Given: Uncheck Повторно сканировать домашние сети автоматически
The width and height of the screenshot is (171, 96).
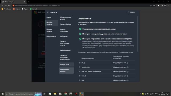Looking at the screenshot, I should [80, 34].
